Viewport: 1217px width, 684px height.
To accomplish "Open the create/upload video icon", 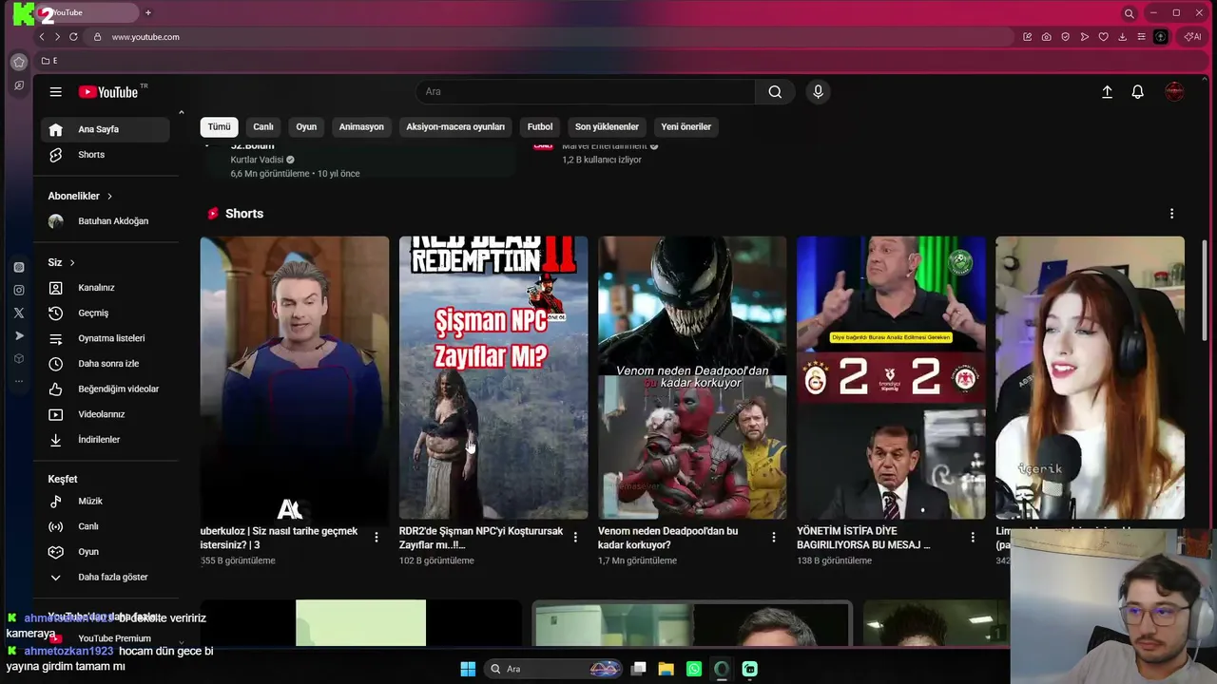I will pyautogui.click(x=1107, y=92).
